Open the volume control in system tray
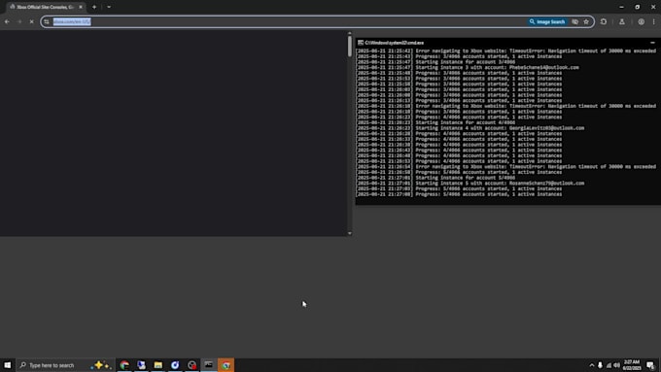The image size is (661, 372). point(616,365)
